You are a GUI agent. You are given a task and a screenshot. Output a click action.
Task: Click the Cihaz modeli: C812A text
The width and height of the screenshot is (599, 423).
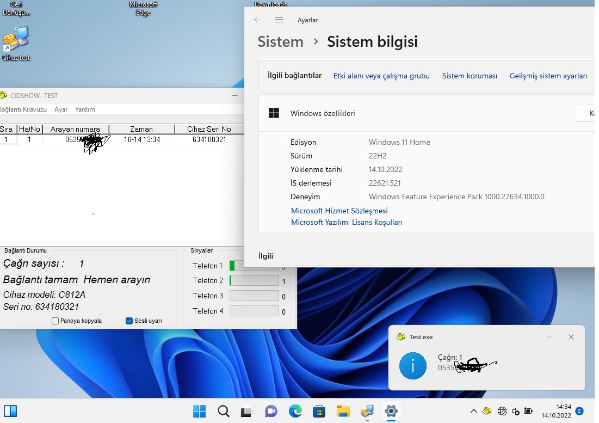tap(44, 295)
